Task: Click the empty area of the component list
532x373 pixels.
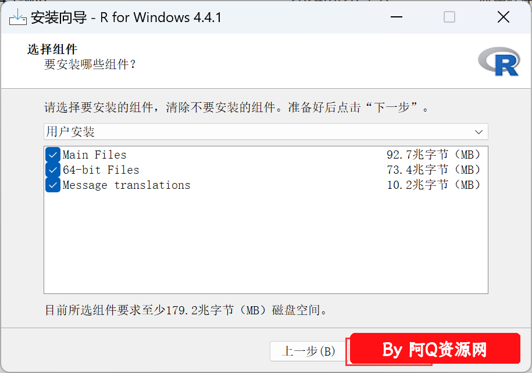Action: point(266,242)
